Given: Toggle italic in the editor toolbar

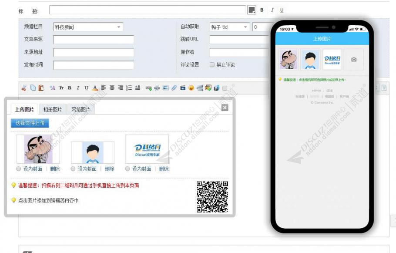Looking at the screenshot, I should pos(78,88).
